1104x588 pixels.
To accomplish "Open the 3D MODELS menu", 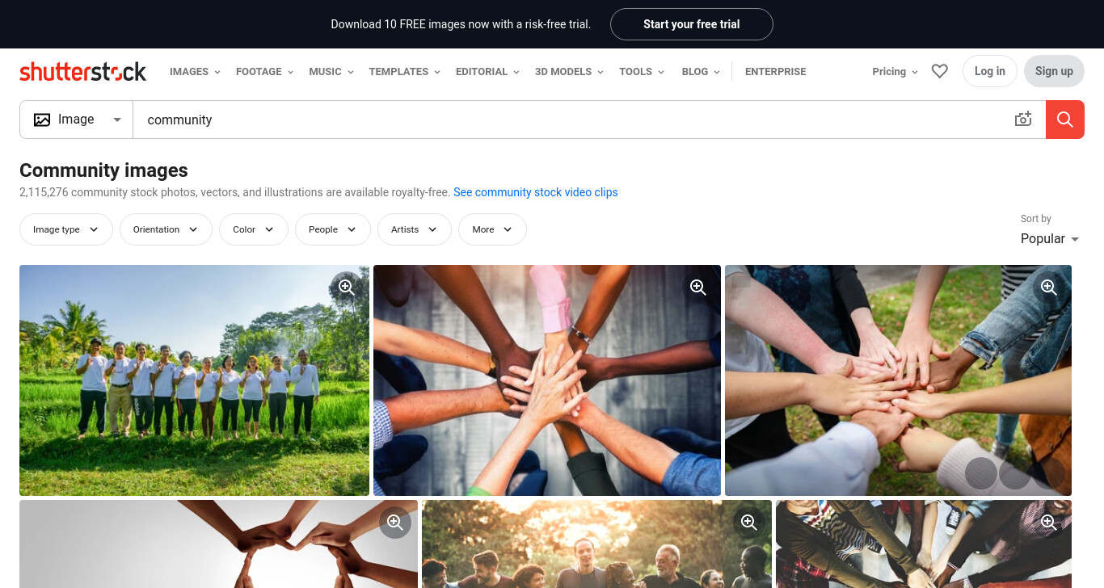I will pos(569,71).
